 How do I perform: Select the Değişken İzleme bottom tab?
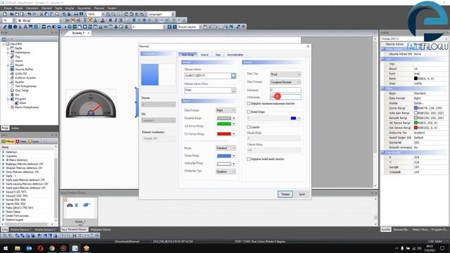(x=101, y=230)
